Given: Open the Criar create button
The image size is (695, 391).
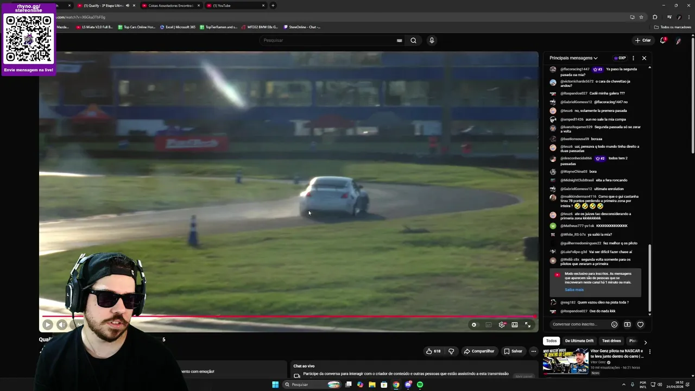Looking at the screenshot, I should pos(643,40).
